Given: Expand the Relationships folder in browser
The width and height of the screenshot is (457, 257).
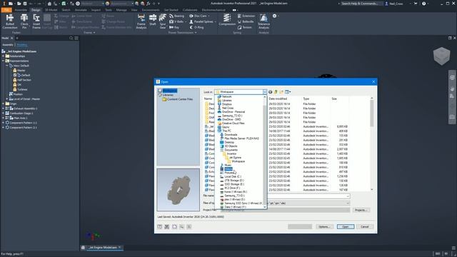Looking at the screenshot, I should pos(4,56).
